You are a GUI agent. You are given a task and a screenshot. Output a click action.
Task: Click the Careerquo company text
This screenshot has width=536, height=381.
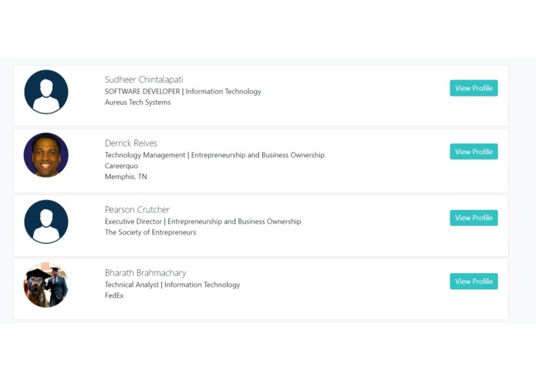click(121, 166)
